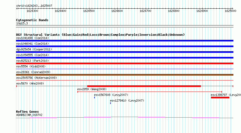The image size is (241, 133).
Task: Click the 1624500 ruler position
Action: coord(89,11)
